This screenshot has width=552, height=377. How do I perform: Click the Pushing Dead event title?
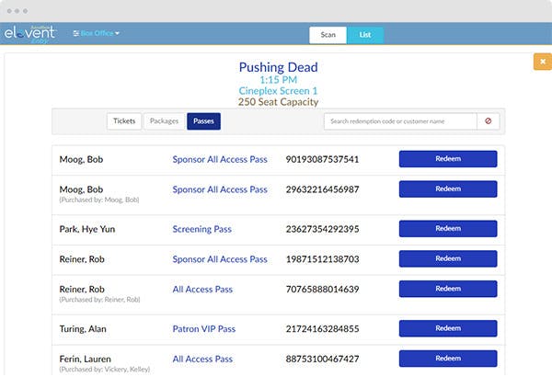tap(278, 67)
